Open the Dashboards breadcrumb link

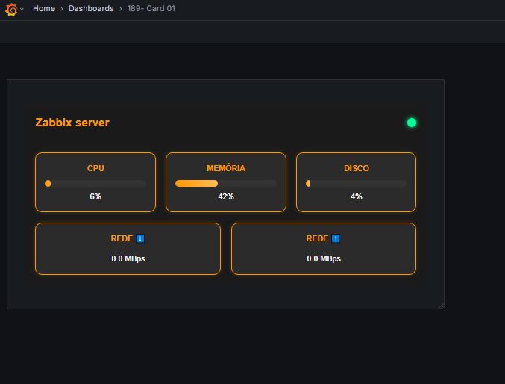click(91, 8)
